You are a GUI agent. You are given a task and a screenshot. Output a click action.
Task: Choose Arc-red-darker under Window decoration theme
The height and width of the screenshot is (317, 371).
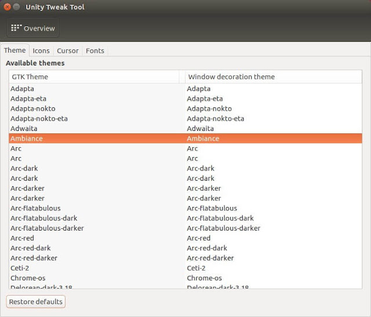point(210,258)
